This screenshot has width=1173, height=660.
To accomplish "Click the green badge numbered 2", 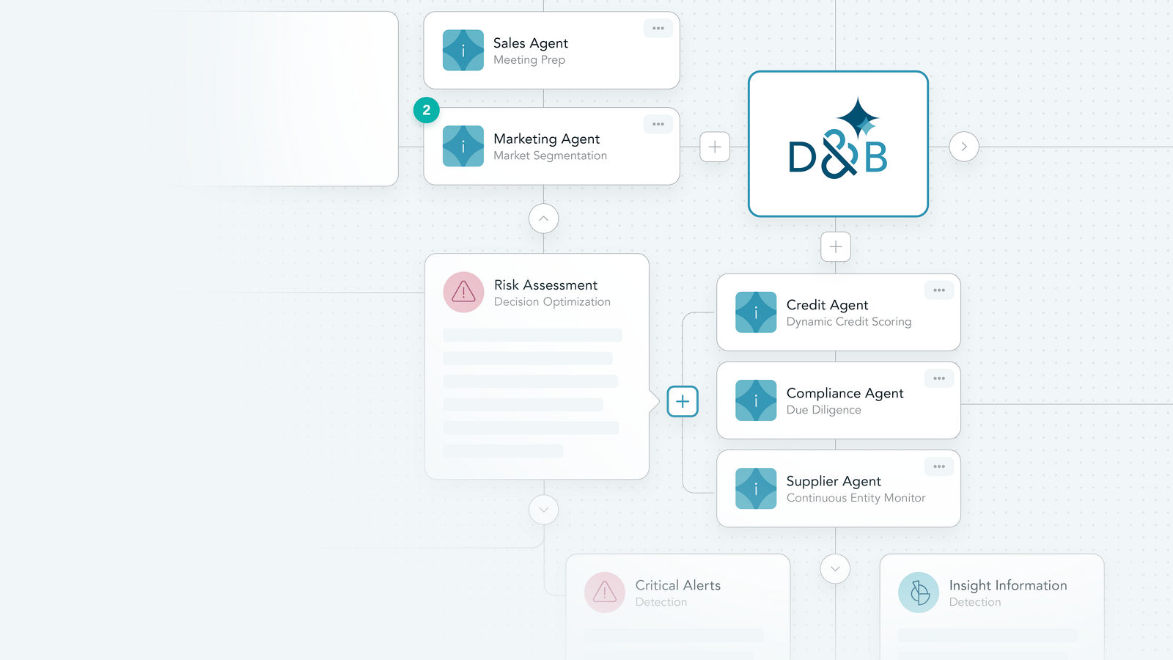I will point(427,110).
